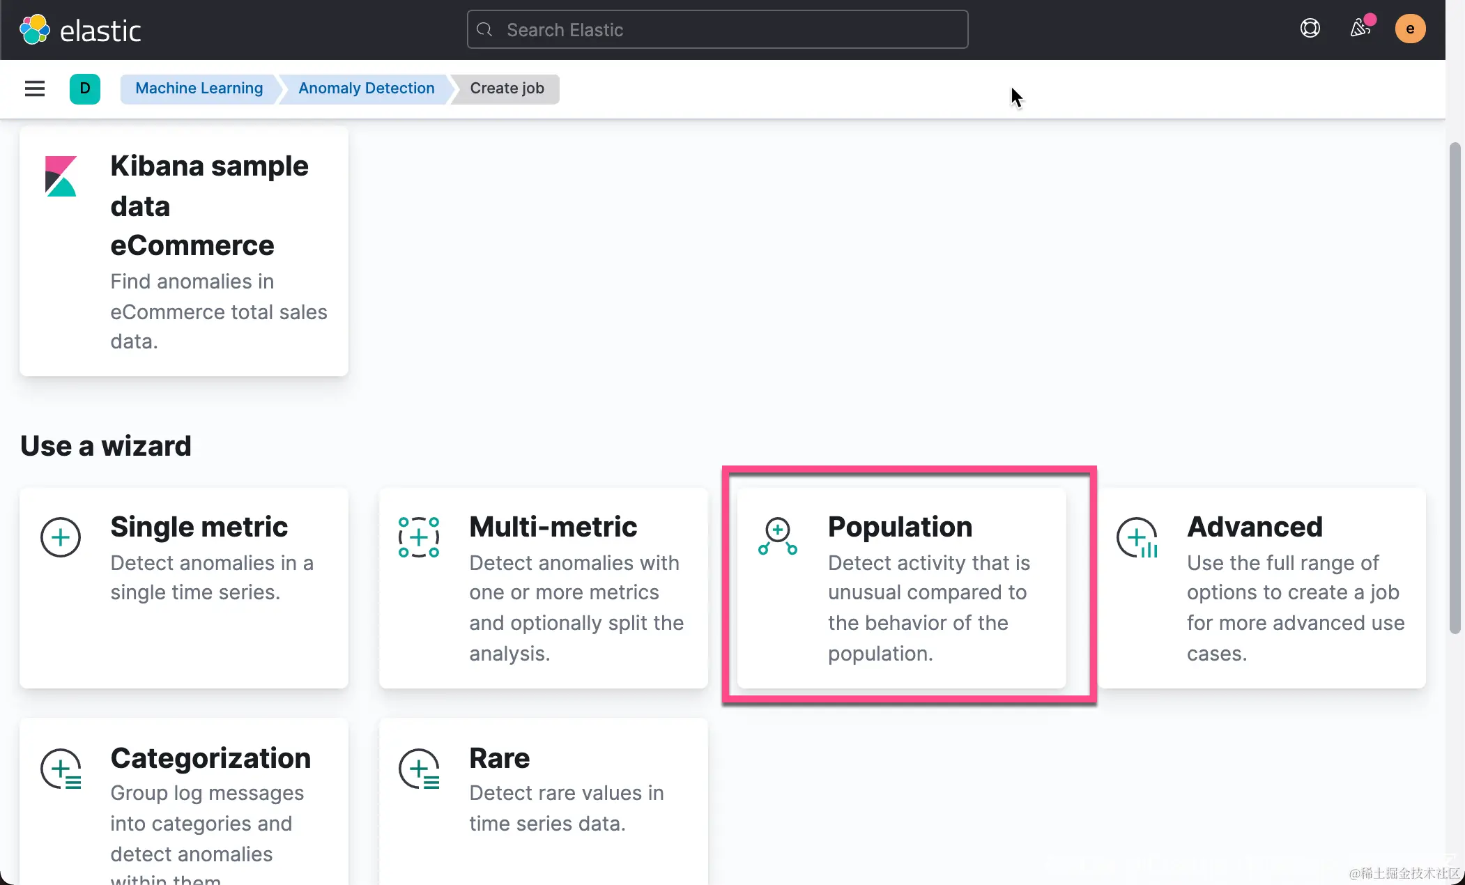Image resolution: width=1465 pixels, height=885 pixels.
Task: Select the Population wizard card title
Action: click(x=900, y=527)
